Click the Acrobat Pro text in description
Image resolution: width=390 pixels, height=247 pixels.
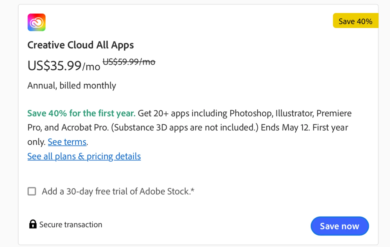click(85, 128)
